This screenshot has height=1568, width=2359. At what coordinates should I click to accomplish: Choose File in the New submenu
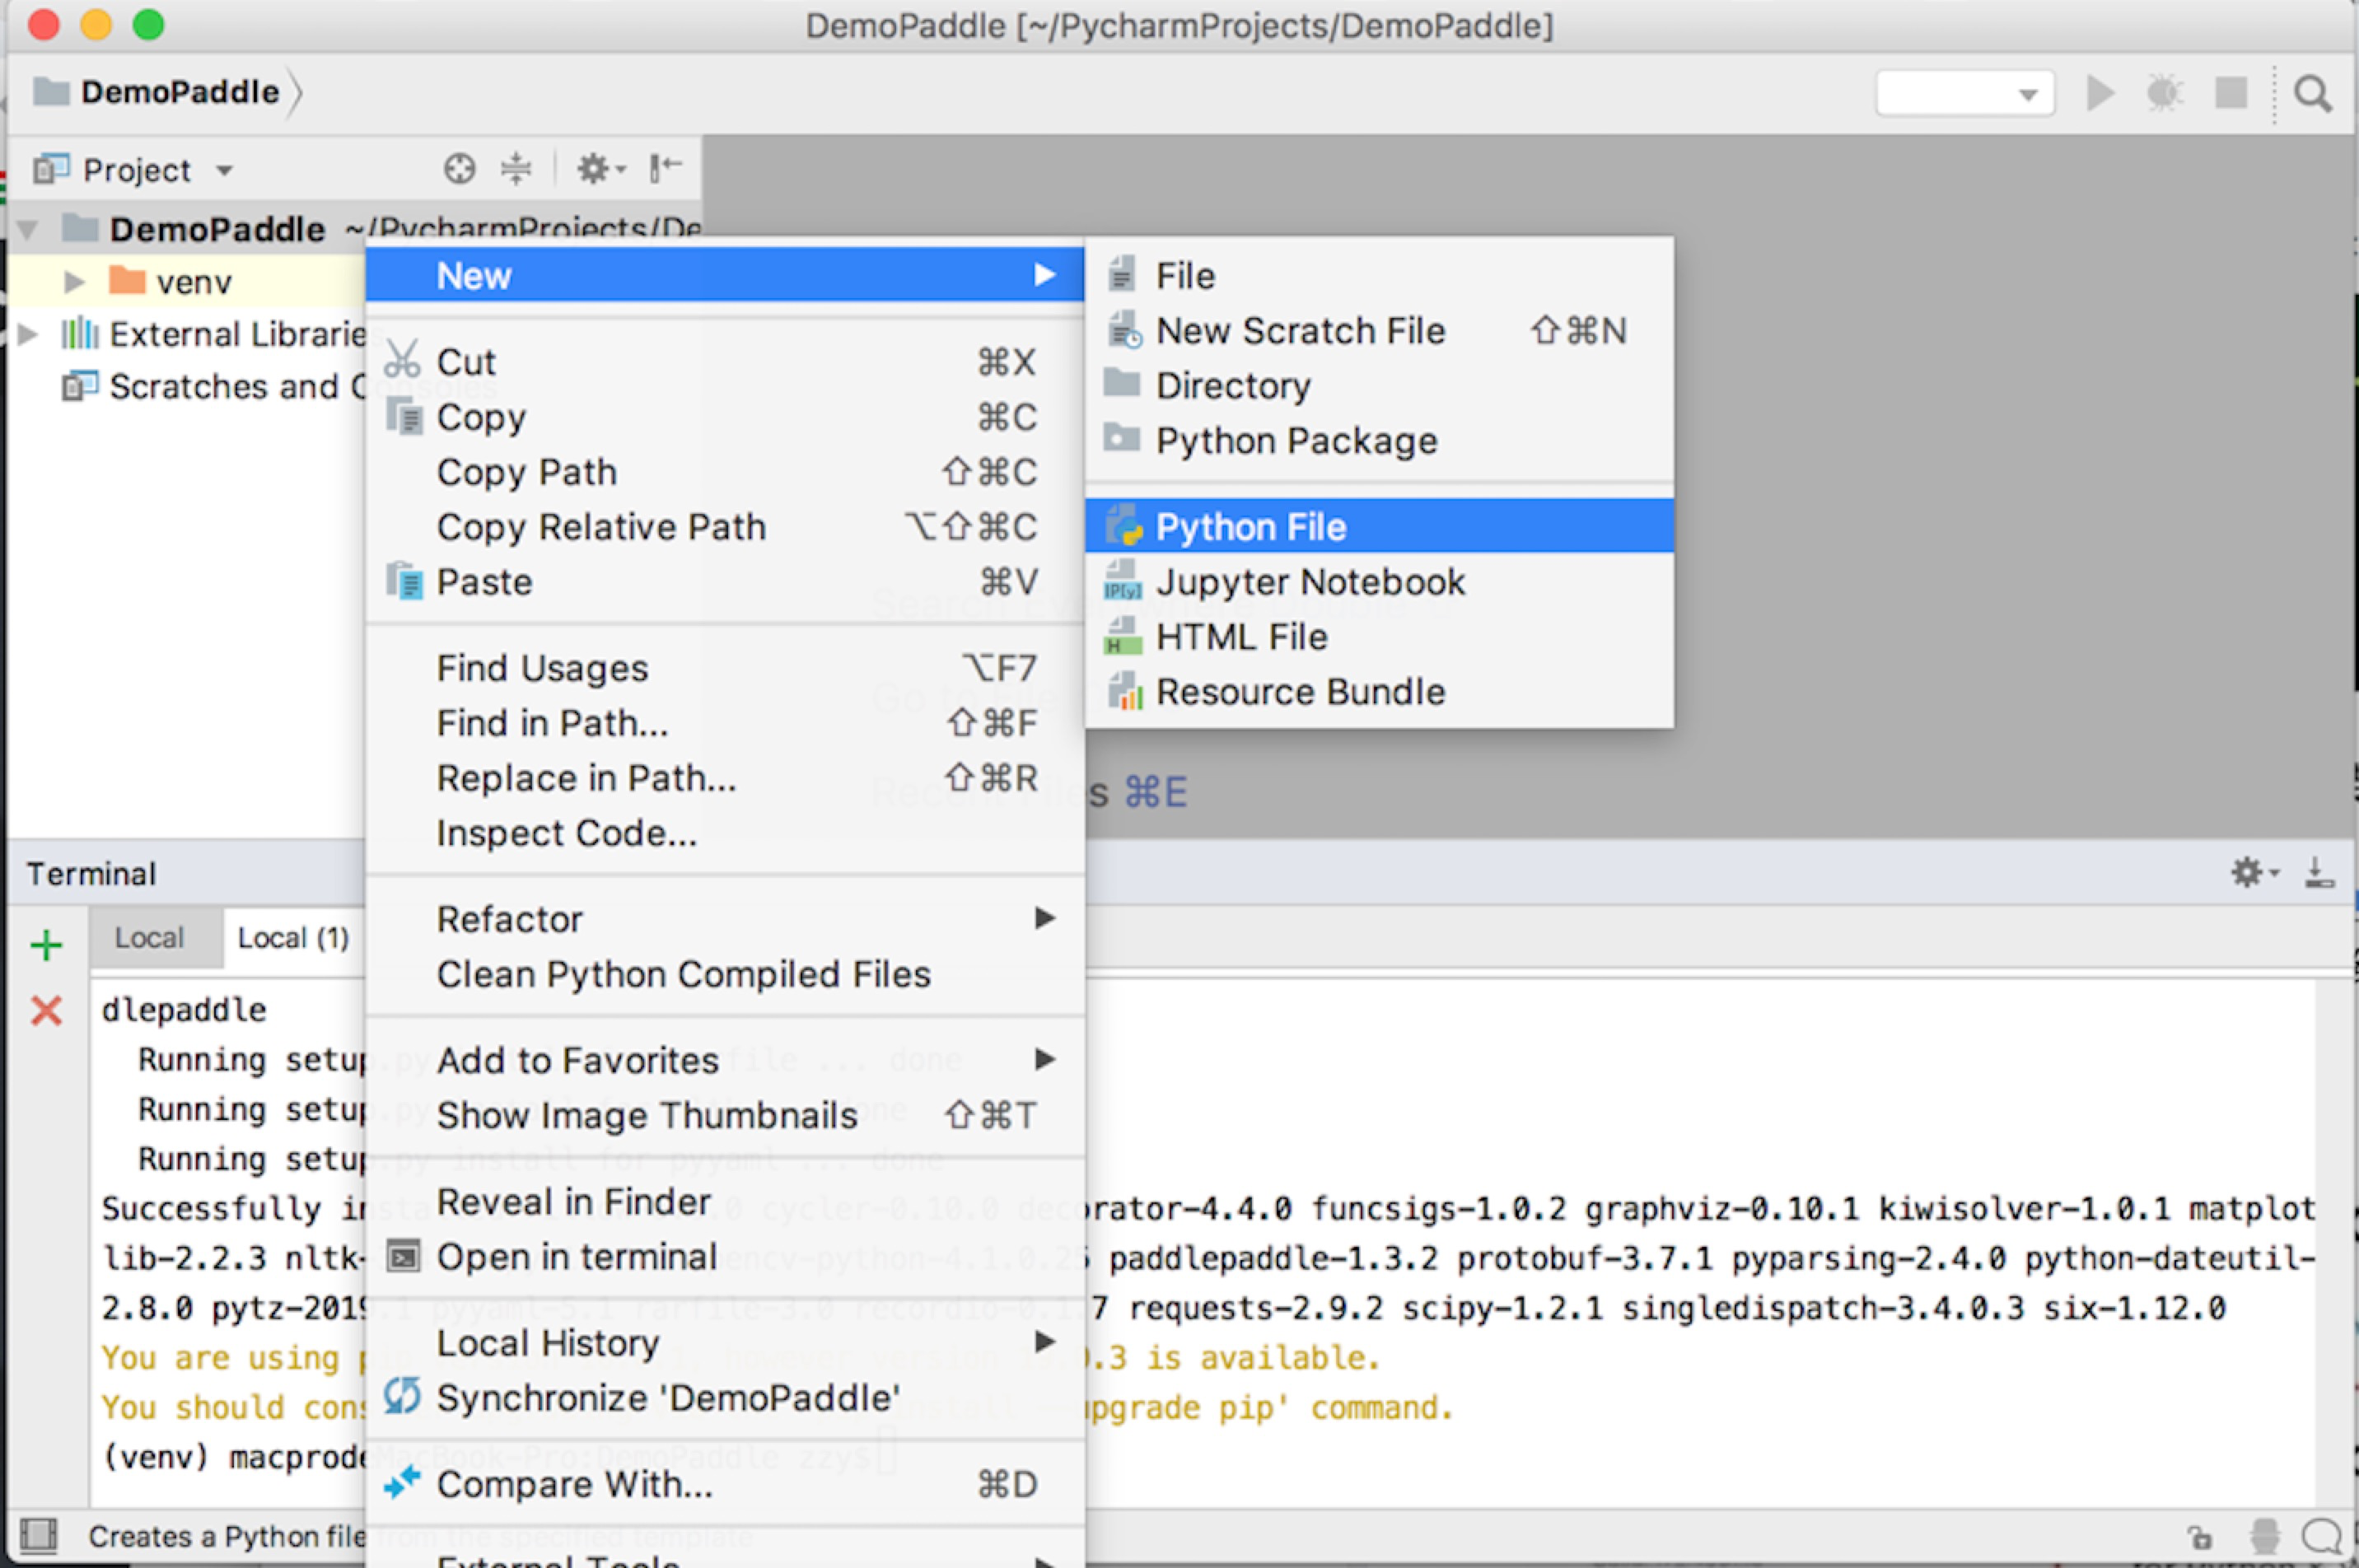point(1378,275)
